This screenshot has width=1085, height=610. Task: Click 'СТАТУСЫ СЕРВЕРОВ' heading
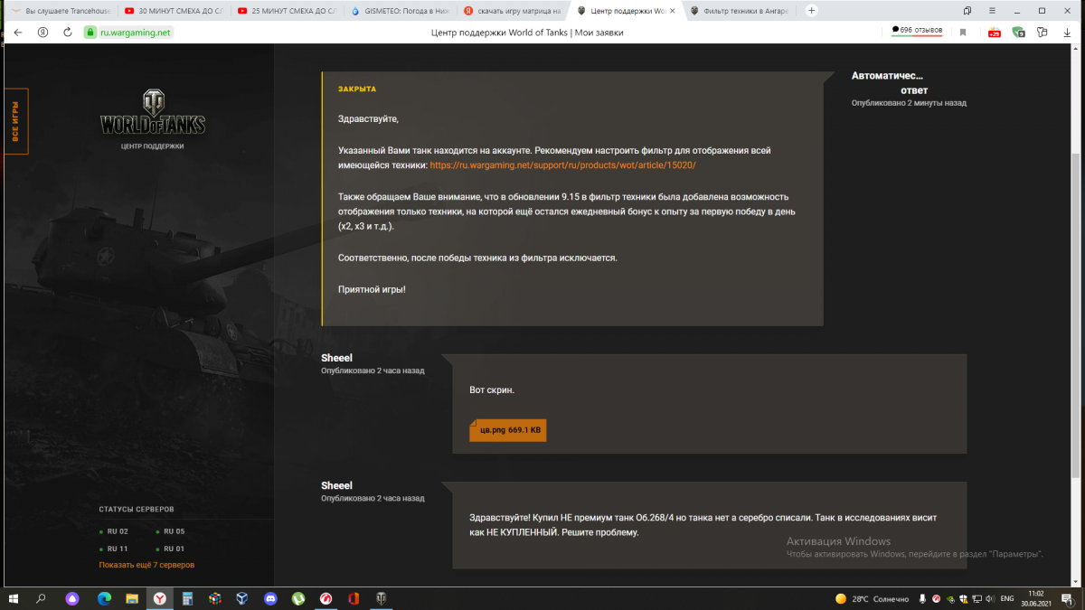(x=137, y=509)
